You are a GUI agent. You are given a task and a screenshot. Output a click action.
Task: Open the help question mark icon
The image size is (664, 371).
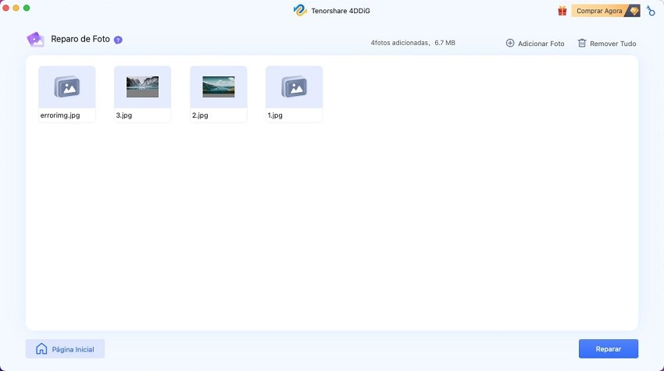(x=118, y=40)
